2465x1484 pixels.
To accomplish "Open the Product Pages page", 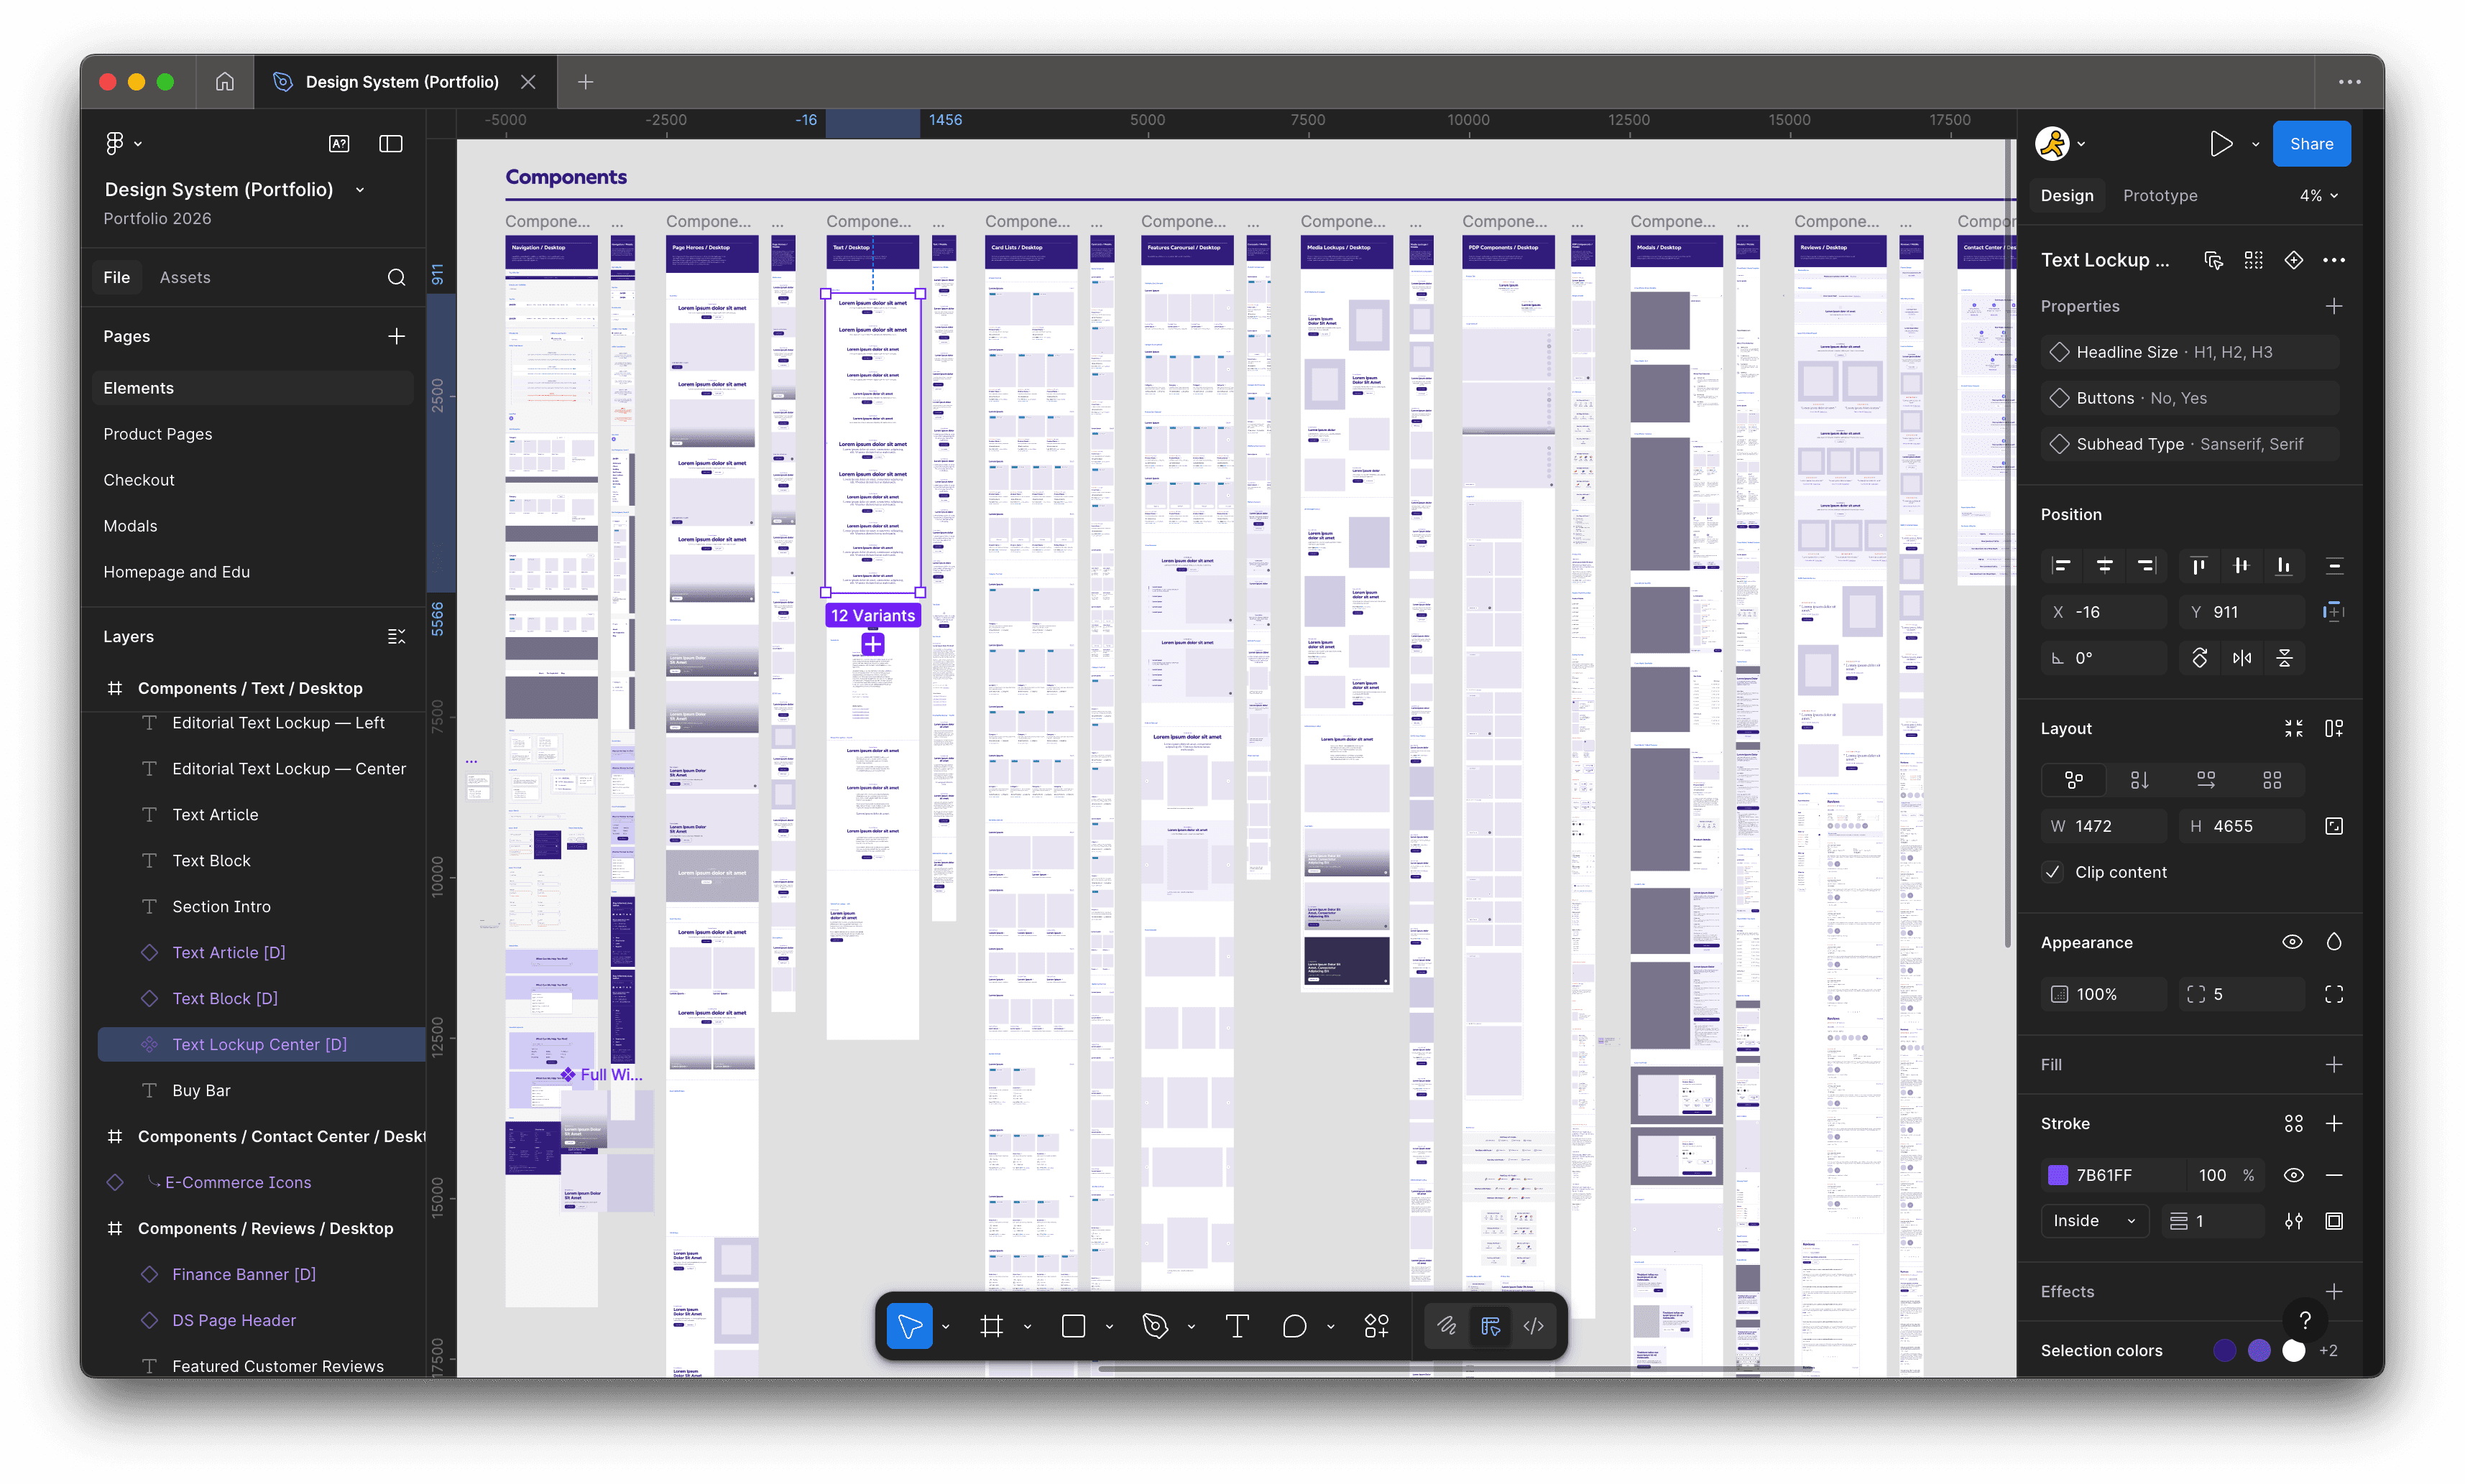I will [x=158, y=434].
